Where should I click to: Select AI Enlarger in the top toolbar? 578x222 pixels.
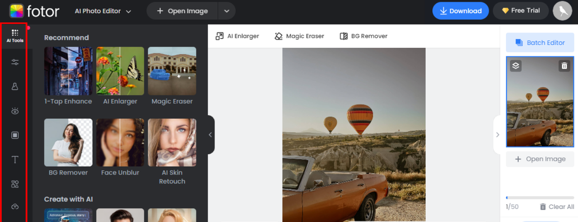click(x=237, y=36)
